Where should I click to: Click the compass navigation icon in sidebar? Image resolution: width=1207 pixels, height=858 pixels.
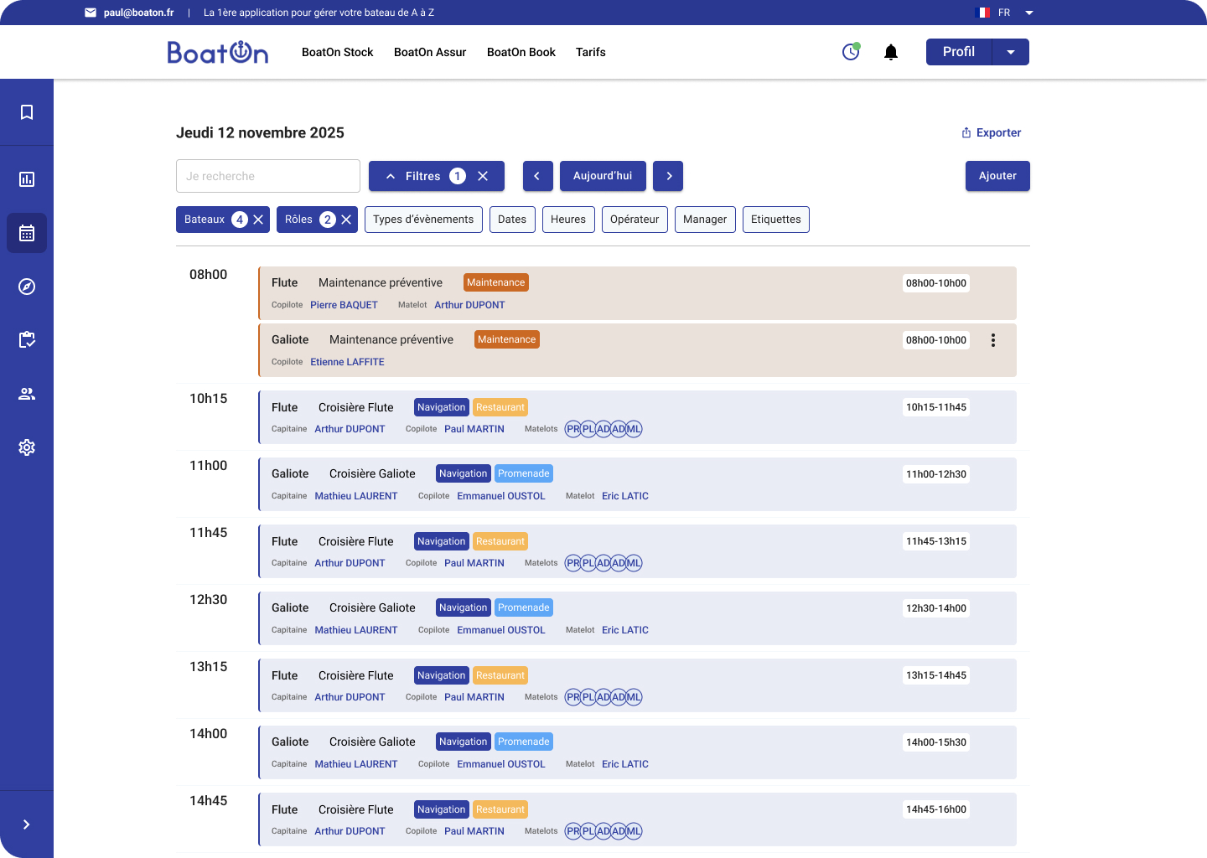click(x=27, y=286)
